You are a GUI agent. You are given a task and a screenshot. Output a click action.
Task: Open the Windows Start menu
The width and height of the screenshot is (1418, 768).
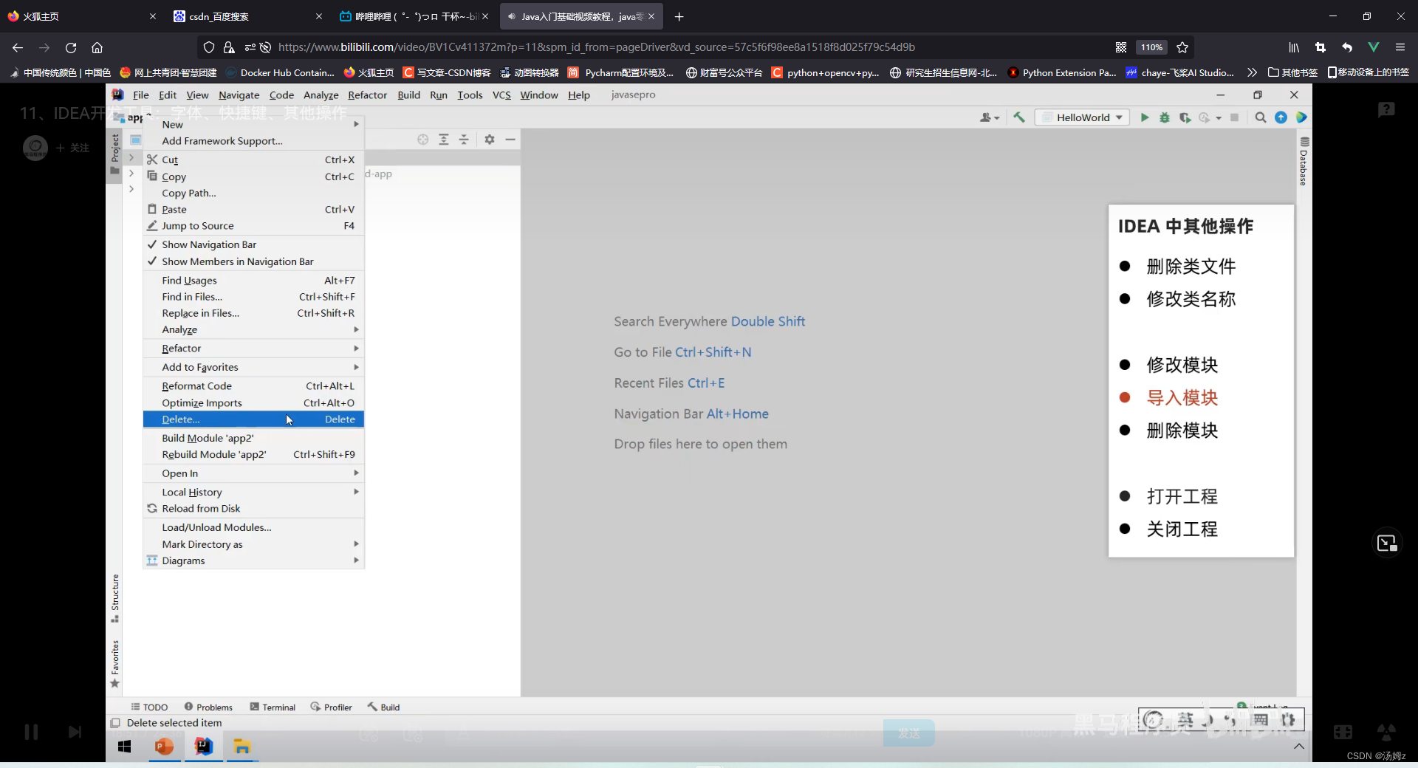pyautogui.click(x=125, y=747)
